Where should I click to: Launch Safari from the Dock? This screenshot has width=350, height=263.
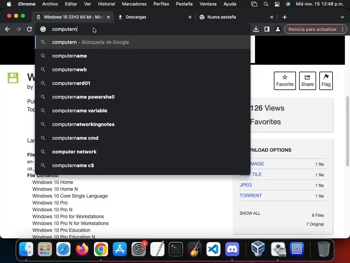click(x=63, y=249)
